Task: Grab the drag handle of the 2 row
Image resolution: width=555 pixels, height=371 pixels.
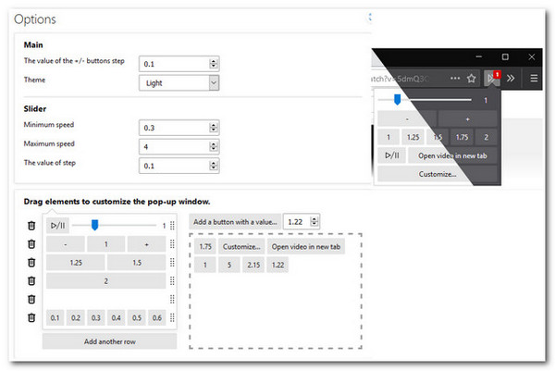Action: tap(172, 280)
